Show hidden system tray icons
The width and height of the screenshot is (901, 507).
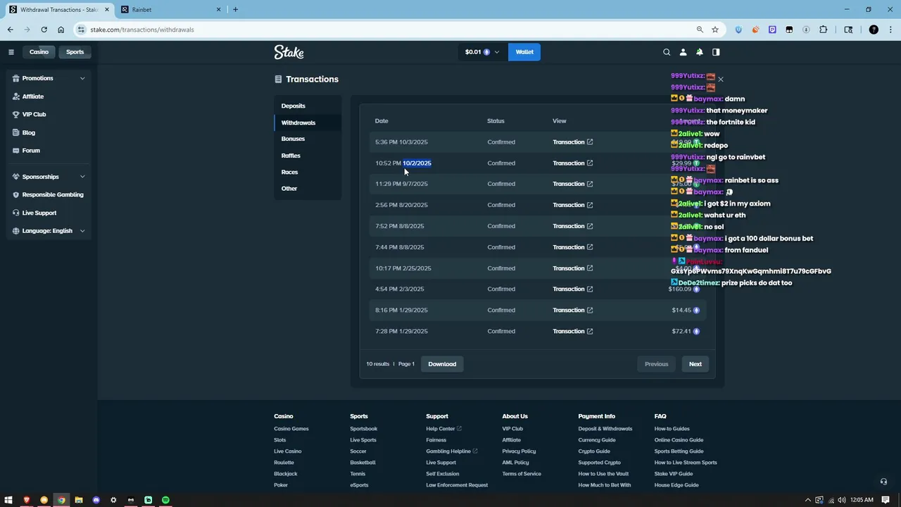[807, 500]
